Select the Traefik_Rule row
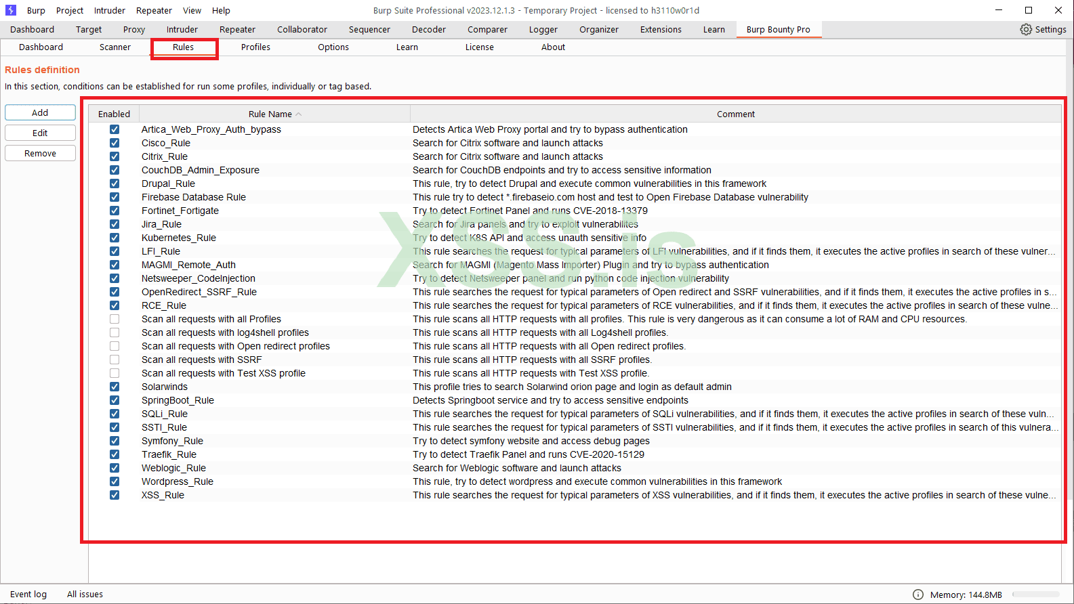This screenshot has width=1074, height=604. coord(575,454)
